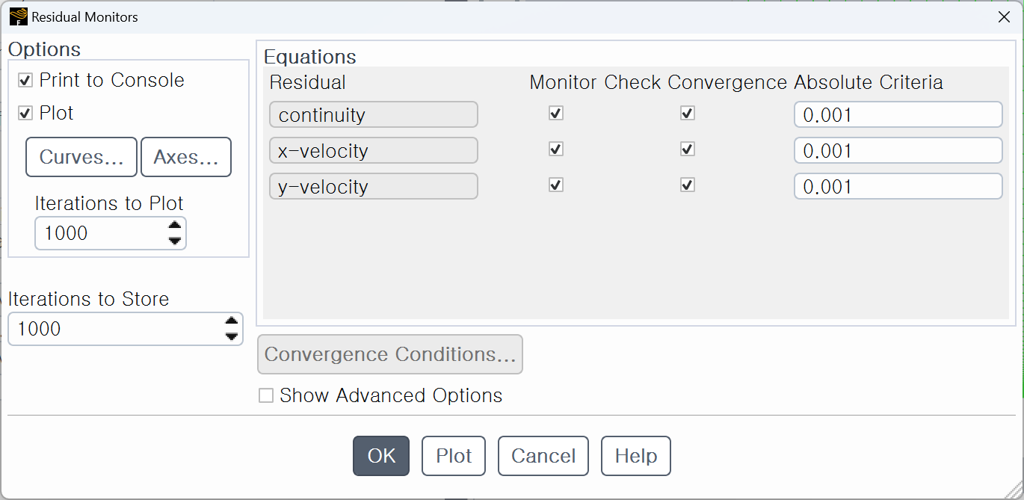Click the continuity Absolute Criteria field
Screen dimensions: 1024x500
898,115
